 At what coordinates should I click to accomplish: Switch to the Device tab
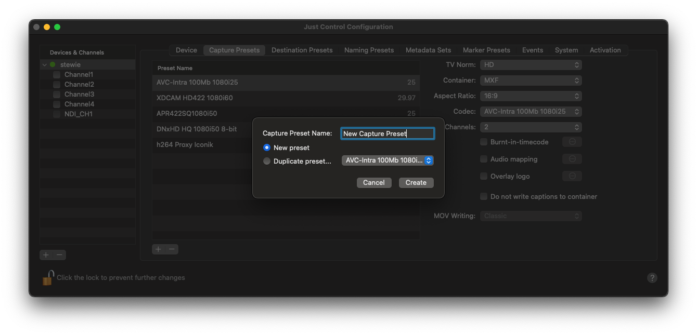186,50
